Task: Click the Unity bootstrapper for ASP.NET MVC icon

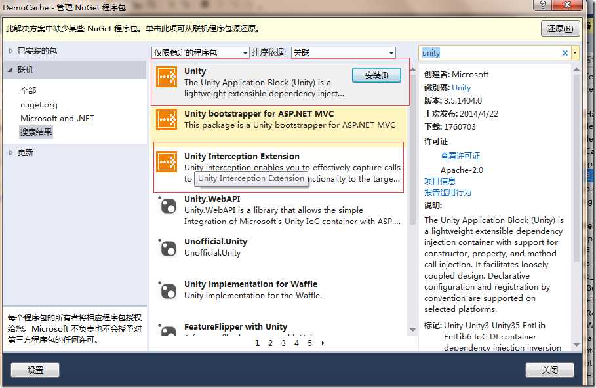Action: tap(167, 119)
